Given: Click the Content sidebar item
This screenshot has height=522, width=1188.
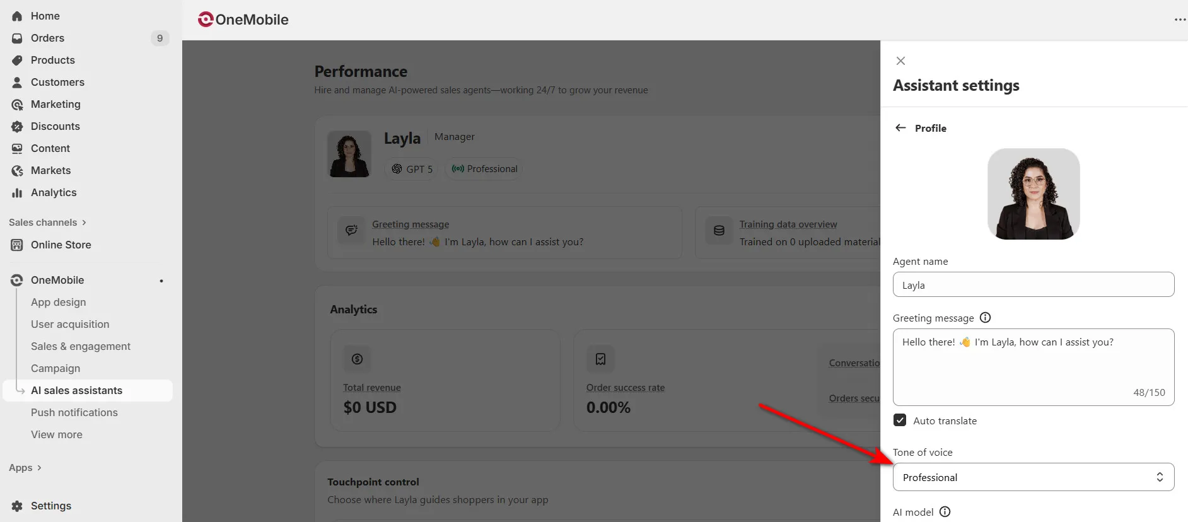Looking at the screenshot, I should pos(88,149).
